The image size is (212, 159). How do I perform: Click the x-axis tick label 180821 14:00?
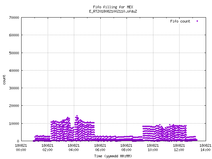point(205,148)
